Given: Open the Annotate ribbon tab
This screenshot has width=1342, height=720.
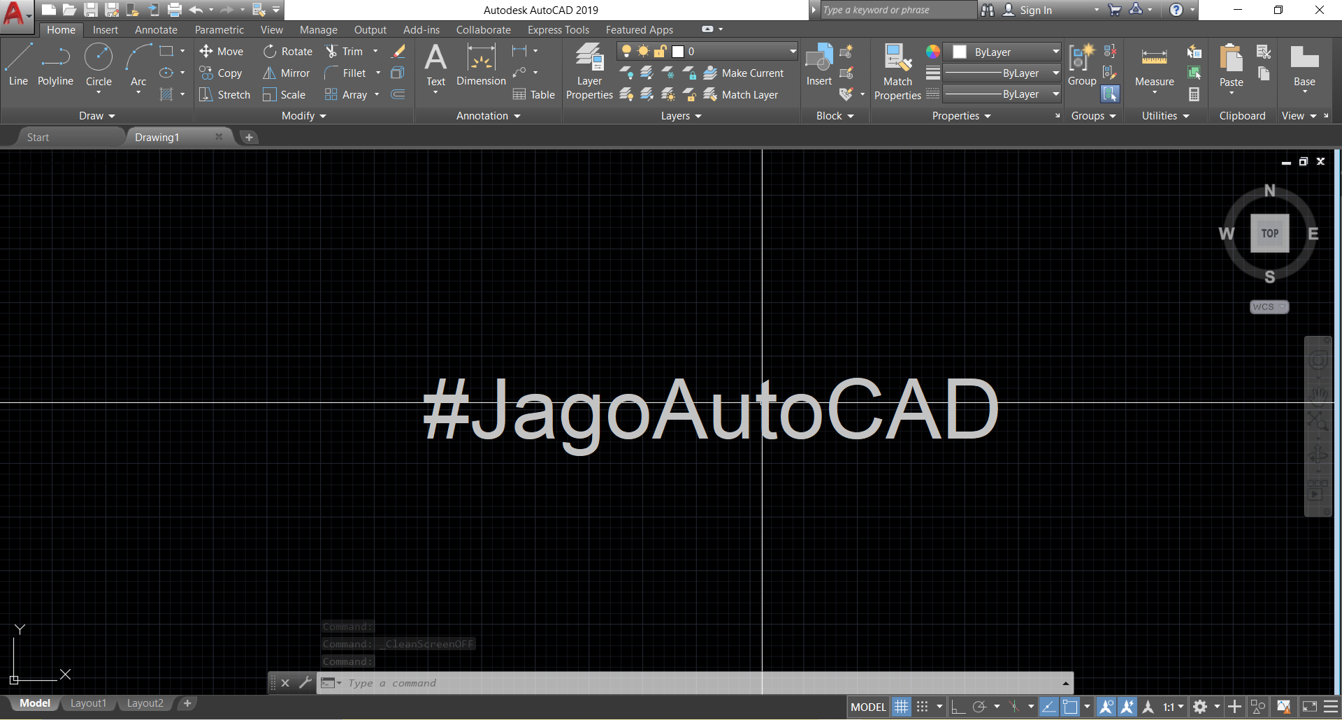Looking at the screenshot, I should click(156, 30).
